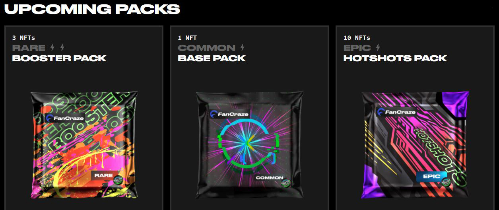499x210 pixels.
Task: Click FanCraze logo on Base pack
Action: pos(230,114)
